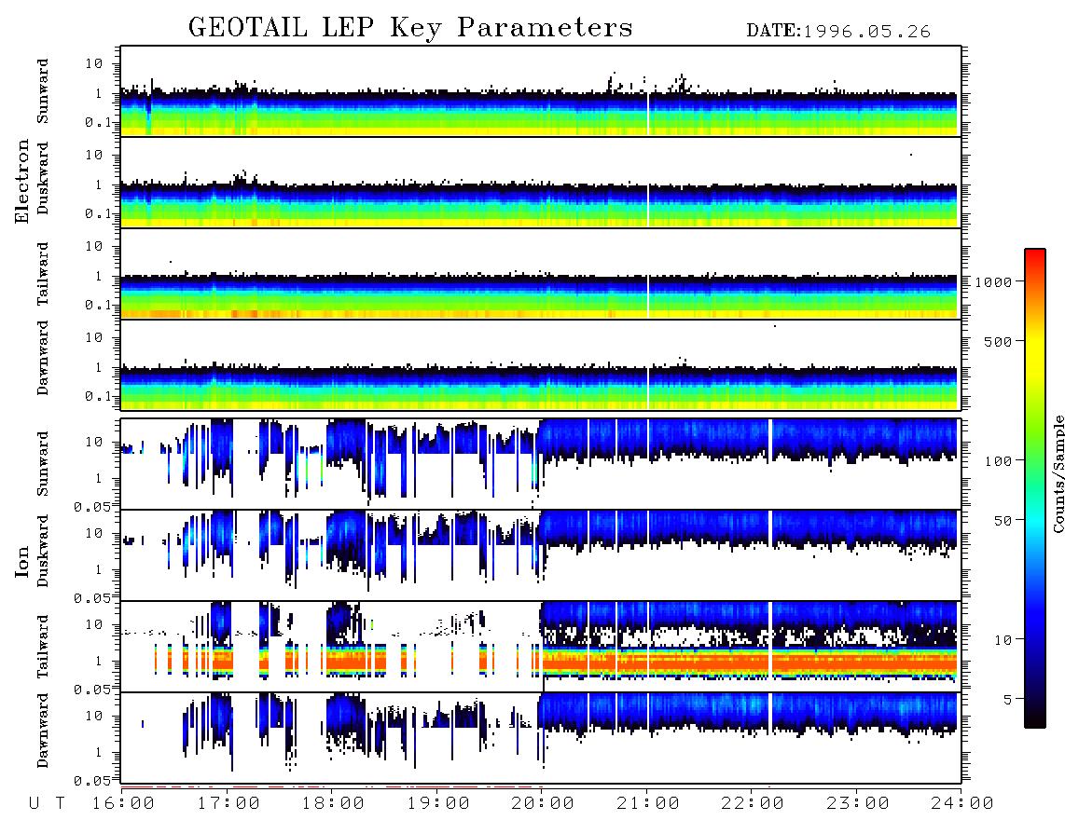Viewport: 1065px width, 820px height.
Task: Click the 0.05 tick of Ion Dawnward panel
Action: (92, 781)
